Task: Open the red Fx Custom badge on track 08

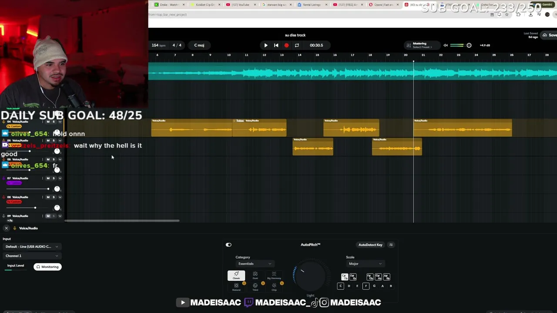Action: click(x=13, y=202)
